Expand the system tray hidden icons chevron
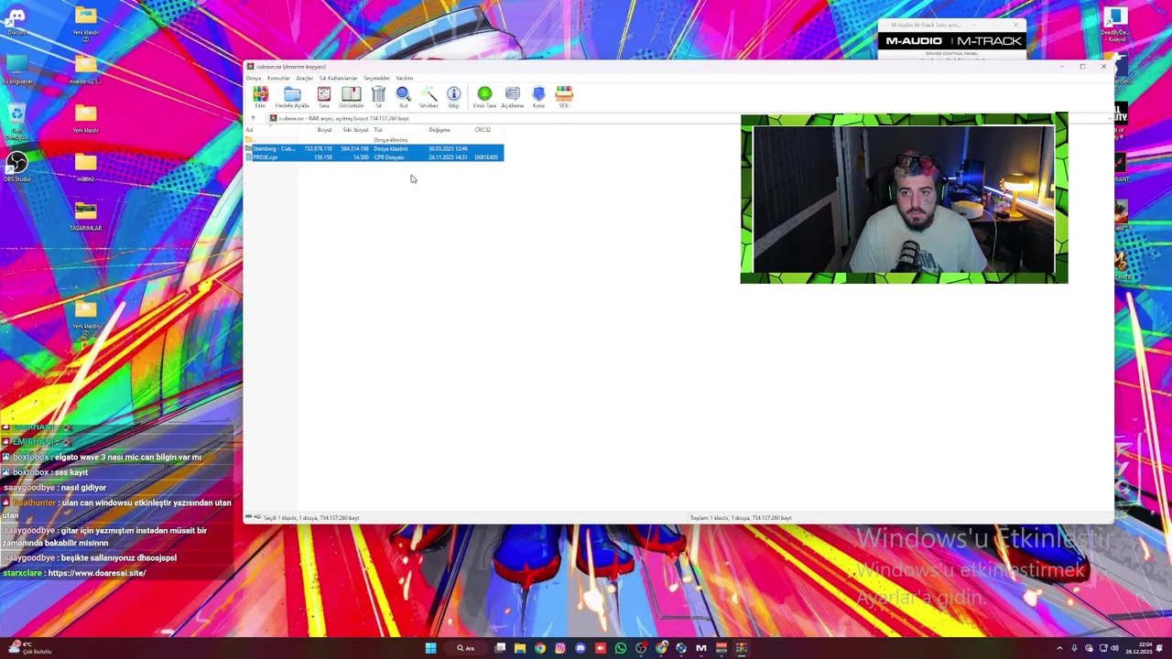 (x=1059, y=648)
